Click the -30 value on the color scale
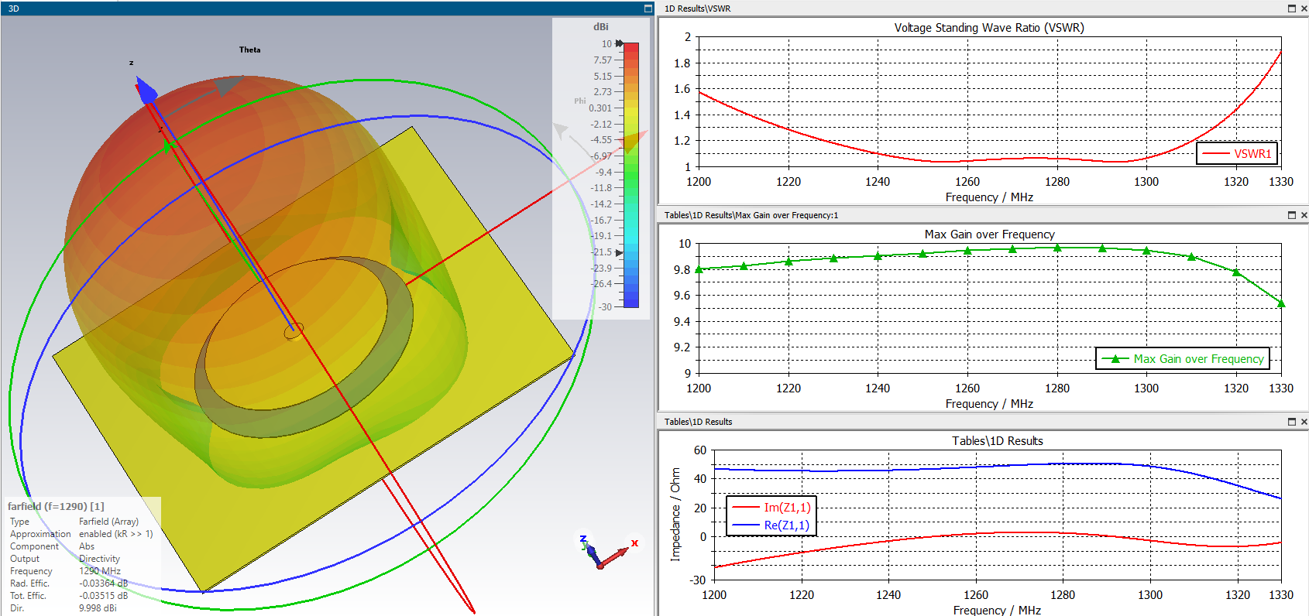Screen dimensions: 1309x616 click(605, 307)
